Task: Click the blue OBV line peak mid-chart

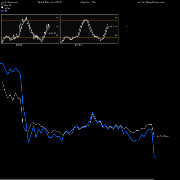Action: [x=93, y=113]
